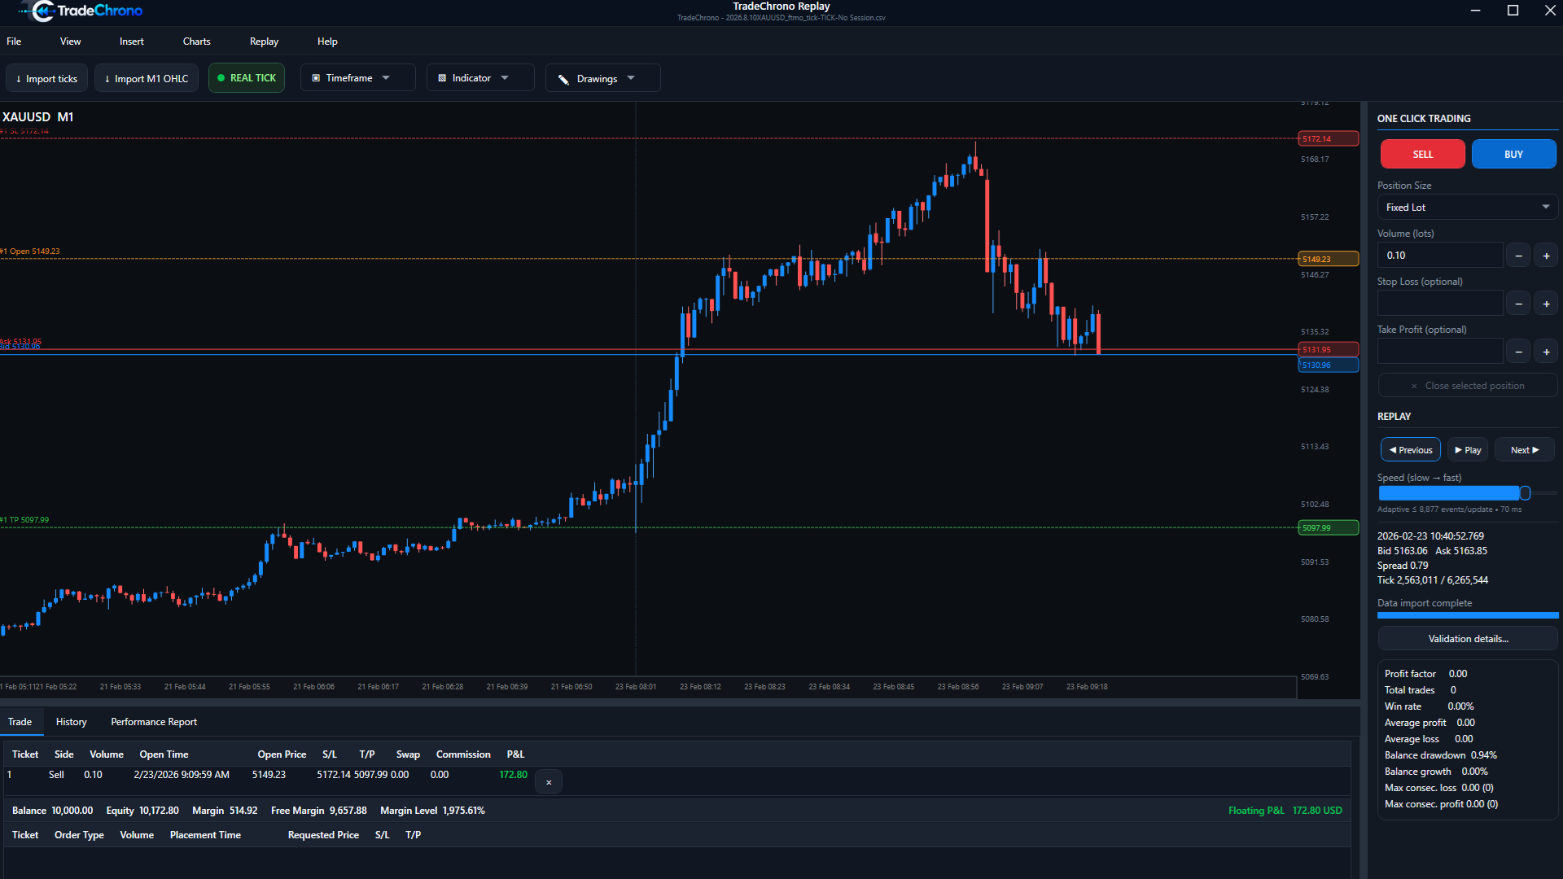1563x879 pixels.
Task: Click the #1 TP 5097.99 line label
Action: click(x=25, y=519)
